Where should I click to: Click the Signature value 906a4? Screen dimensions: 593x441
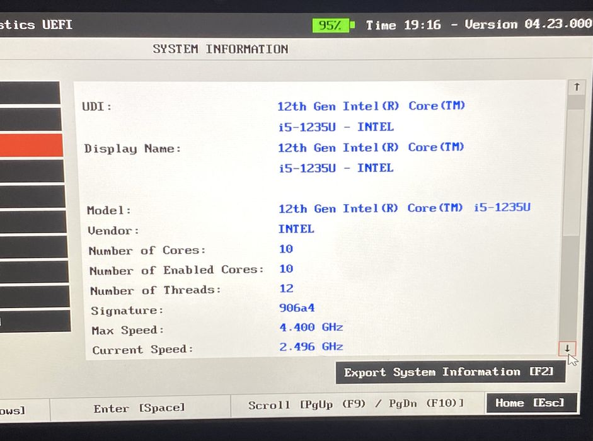point(297,308)
